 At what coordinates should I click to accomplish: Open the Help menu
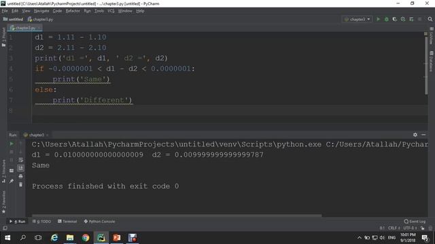140,11
